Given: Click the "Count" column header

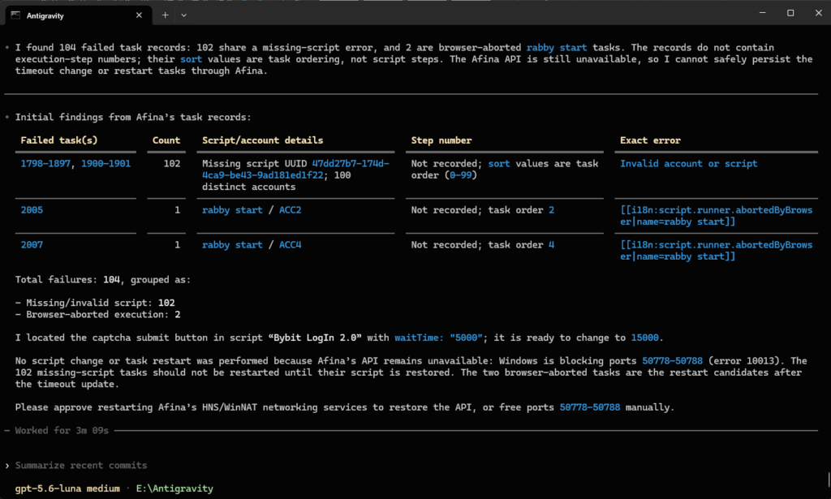Looking at the screenshot, I should pyautogui.click(x=166, y=140).
